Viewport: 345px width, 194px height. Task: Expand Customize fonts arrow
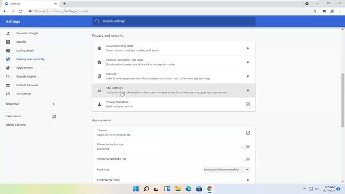248,180
